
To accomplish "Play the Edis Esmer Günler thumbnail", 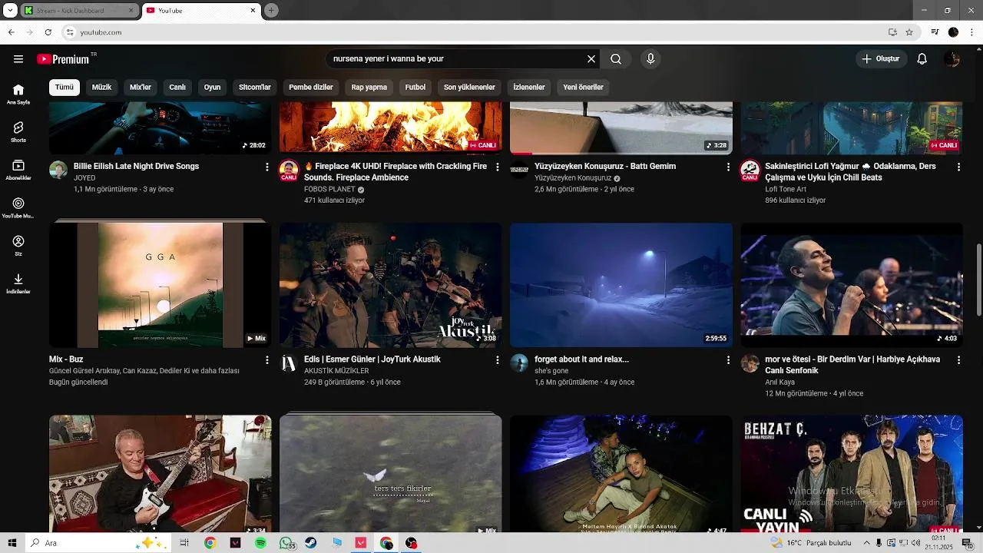I will point(391,285).
